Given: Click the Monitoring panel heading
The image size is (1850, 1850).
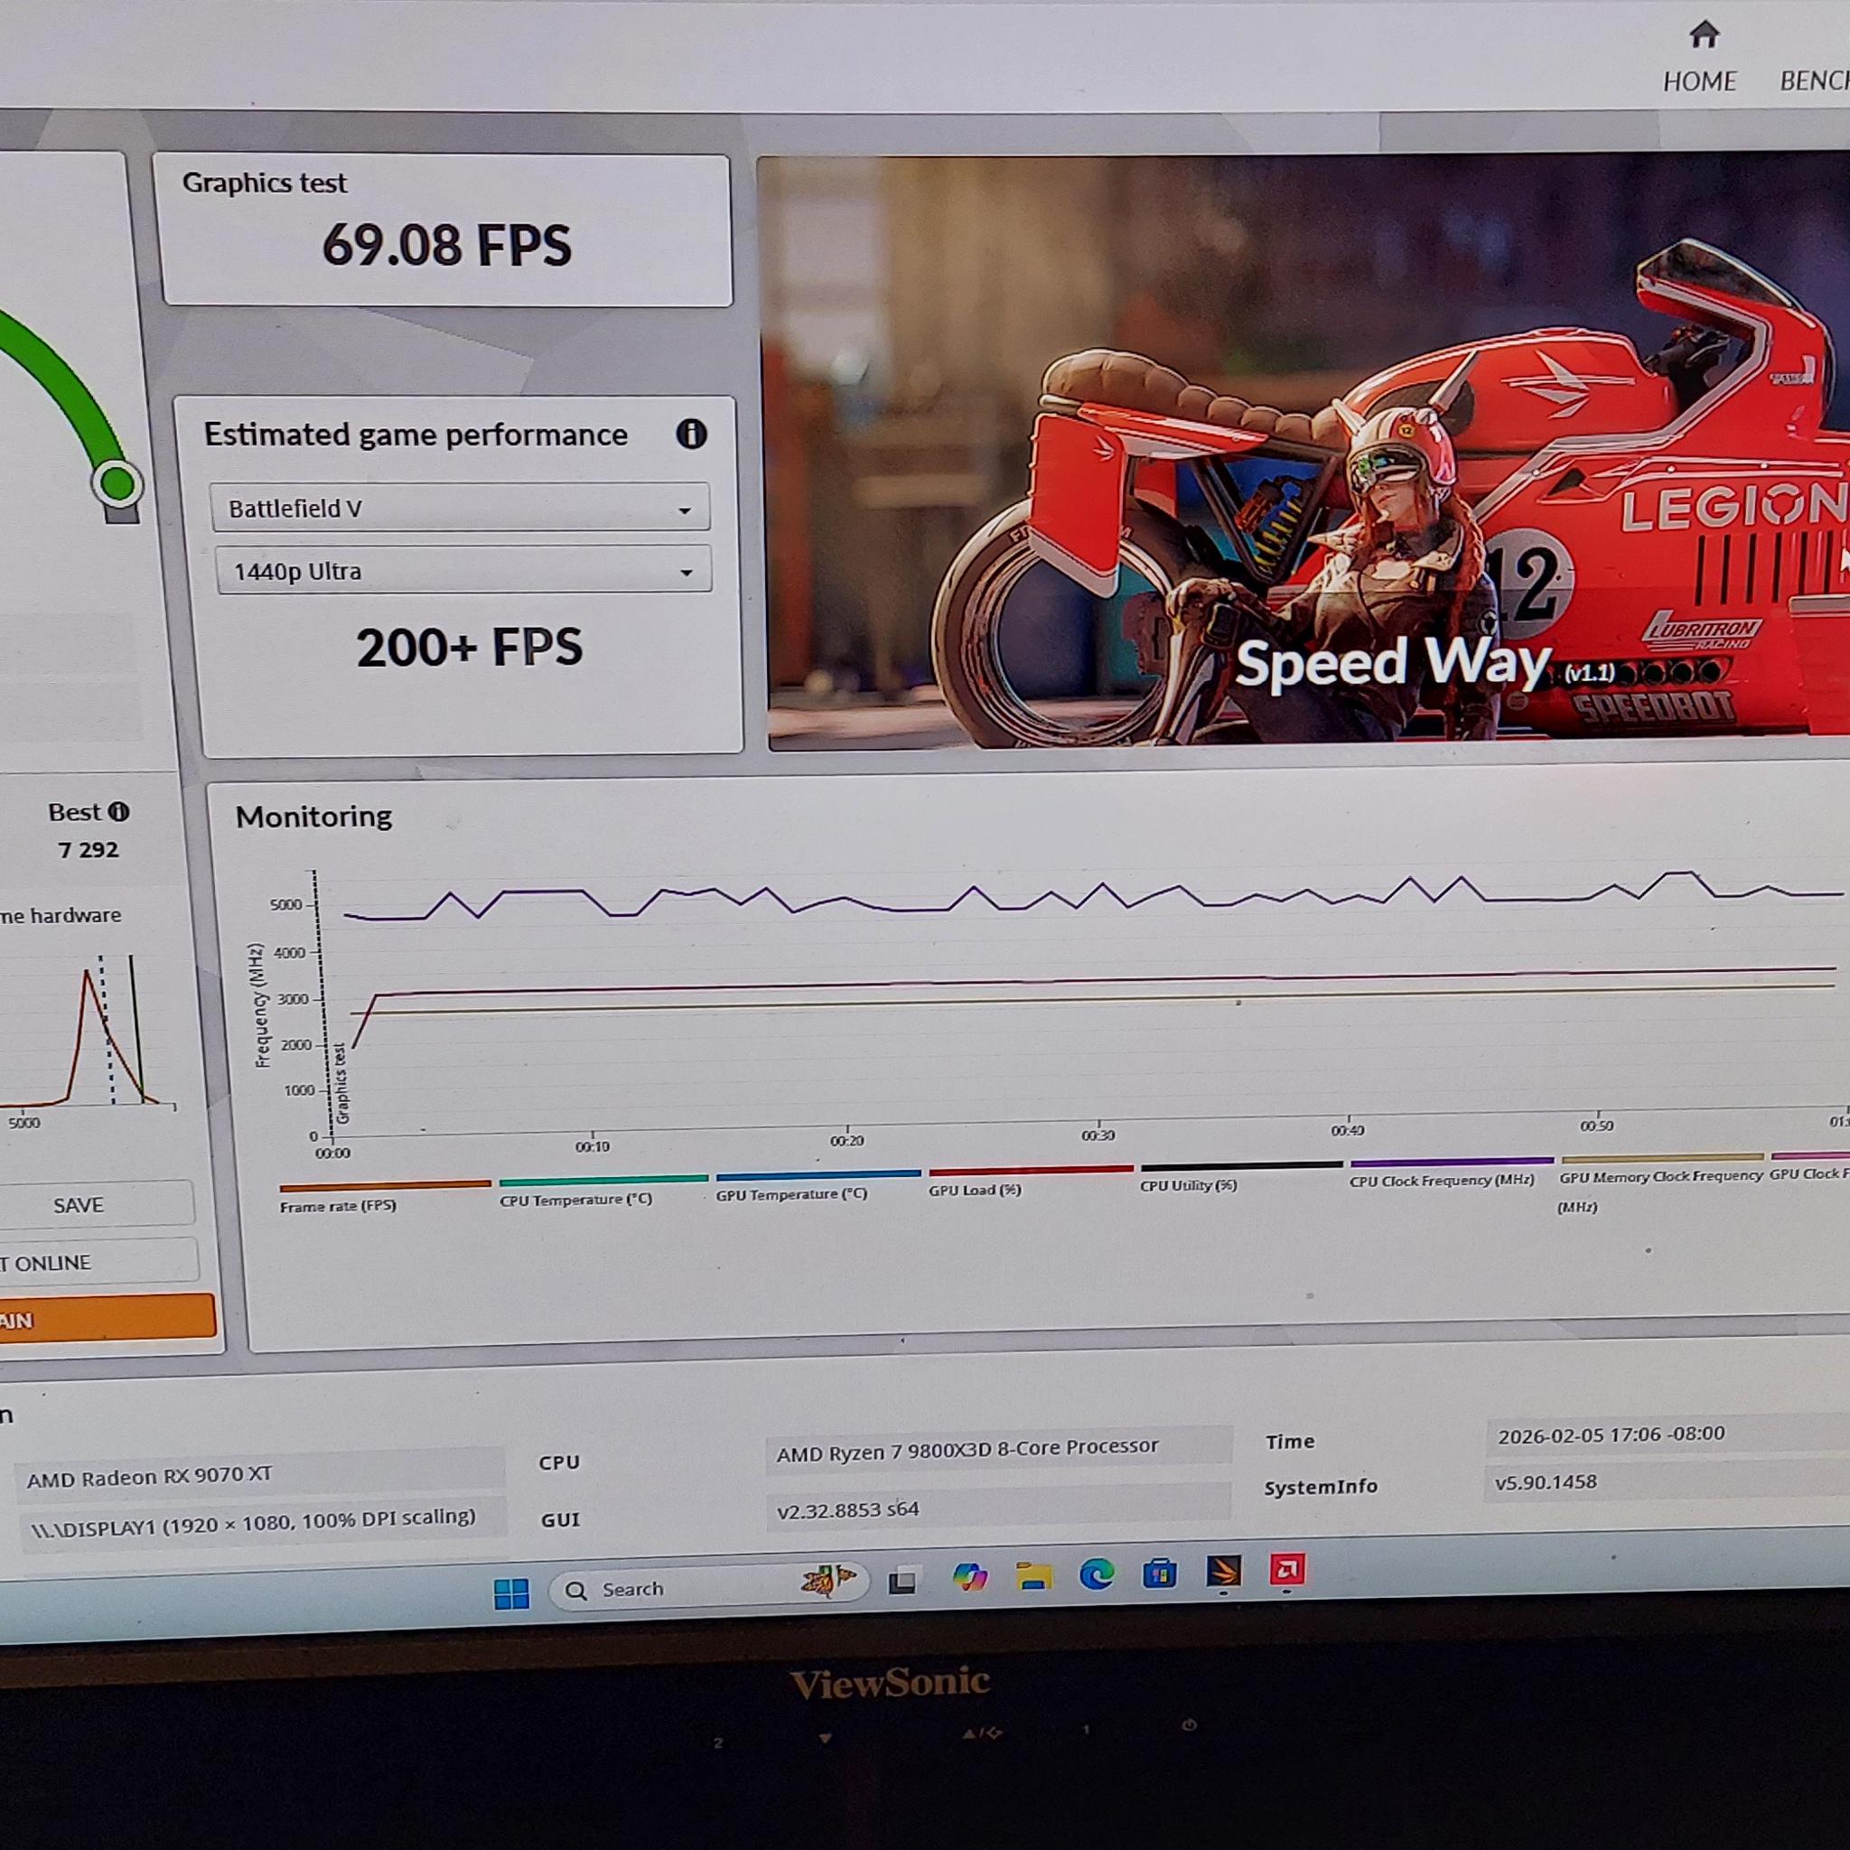Looking at the screenshot, I should point(313,817).
